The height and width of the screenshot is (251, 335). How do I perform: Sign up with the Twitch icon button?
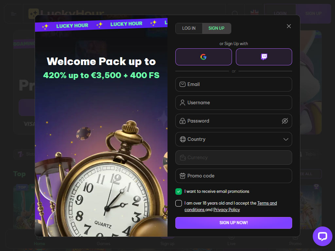pos(264,57)
